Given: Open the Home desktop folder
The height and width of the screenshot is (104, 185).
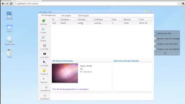Looking at the screenshot, I should click(10, 29).
